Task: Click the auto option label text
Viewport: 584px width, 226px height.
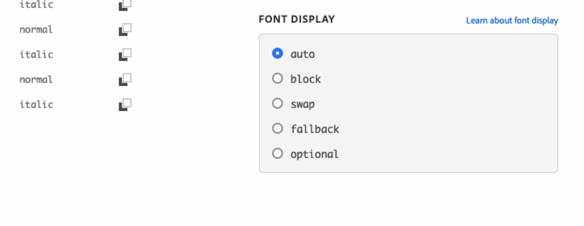Action: tap(302, 54)
